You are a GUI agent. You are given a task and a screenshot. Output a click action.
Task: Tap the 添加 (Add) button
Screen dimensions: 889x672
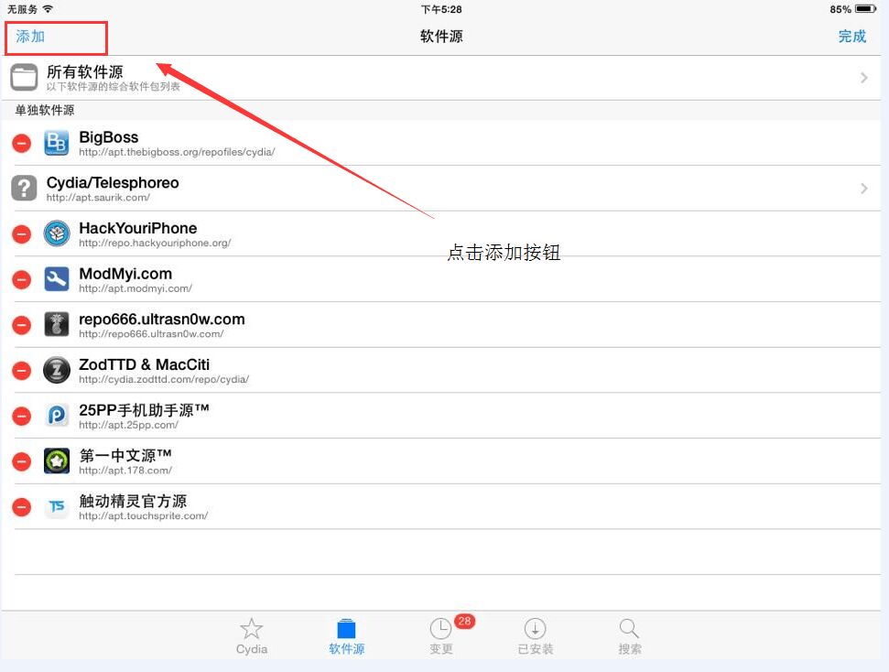(30, 37)
